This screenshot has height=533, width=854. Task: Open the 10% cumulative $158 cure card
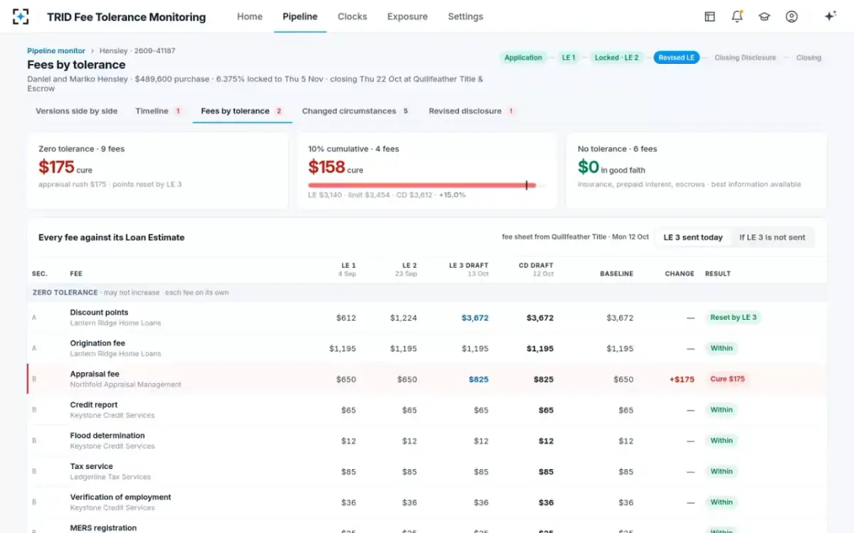427,171
